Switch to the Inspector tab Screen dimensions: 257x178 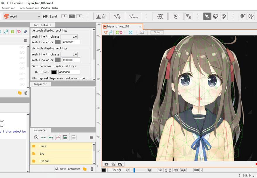point(40,84)
